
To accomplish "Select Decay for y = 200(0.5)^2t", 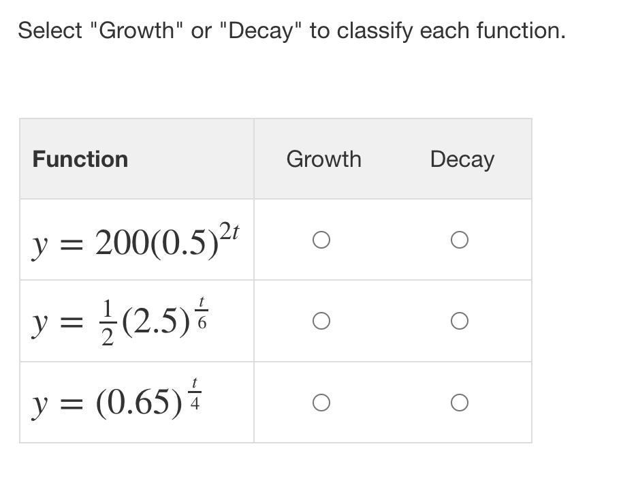I will coord(460,240).
